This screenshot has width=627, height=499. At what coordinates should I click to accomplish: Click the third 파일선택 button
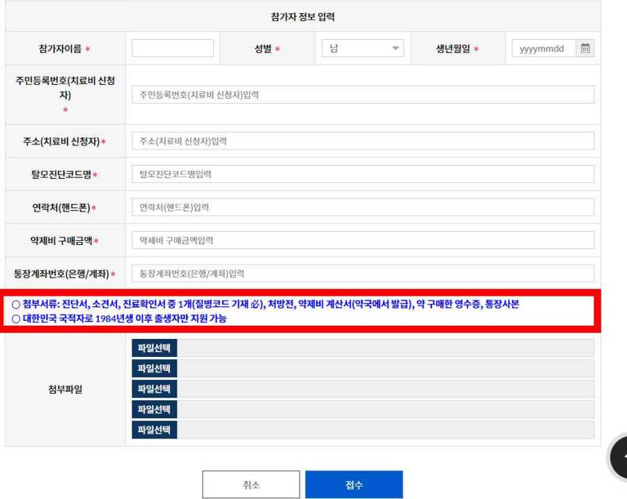click(155, 389)
